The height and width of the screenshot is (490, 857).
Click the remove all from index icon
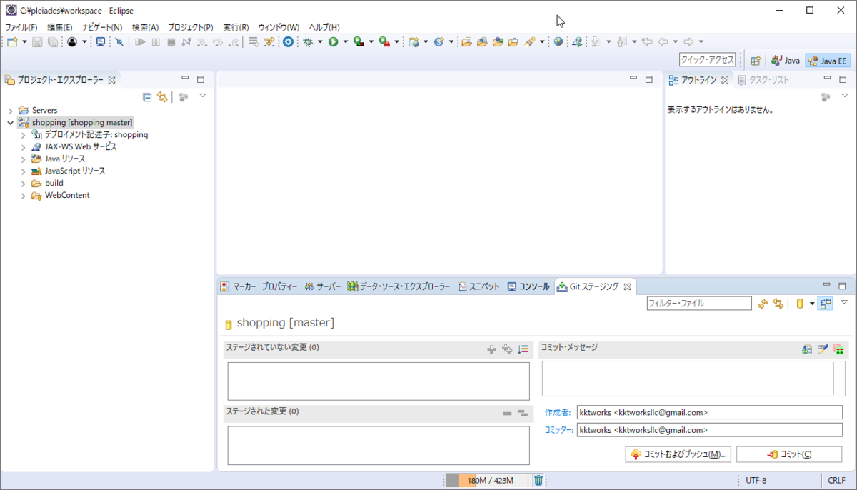tap(523, 413)
